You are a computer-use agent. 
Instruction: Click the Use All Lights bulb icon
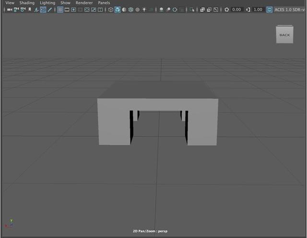pos(144,10)
